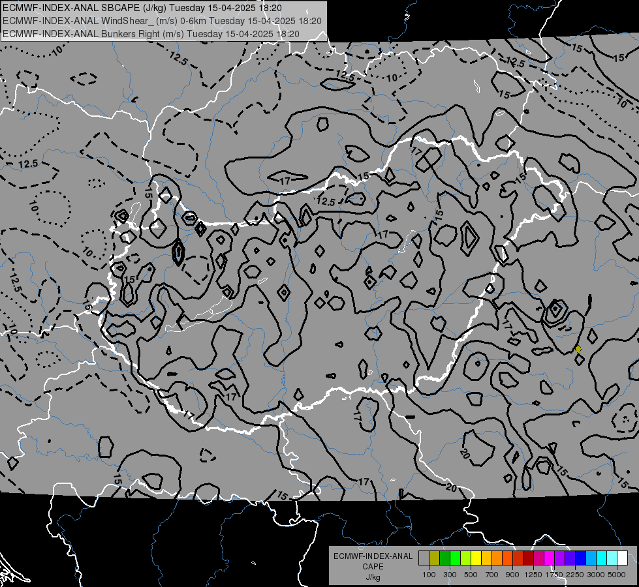Pick the dark green legend swatch
The image size is (639, 587).
[x=445, y=558]
